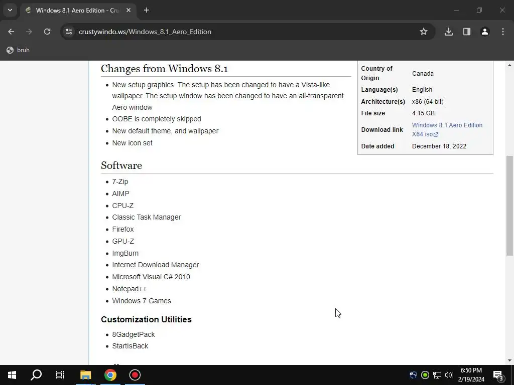This screenshot has width=514, height=385.
Task: Click the first system tray icon left of green circle
Action: (413, 375)
